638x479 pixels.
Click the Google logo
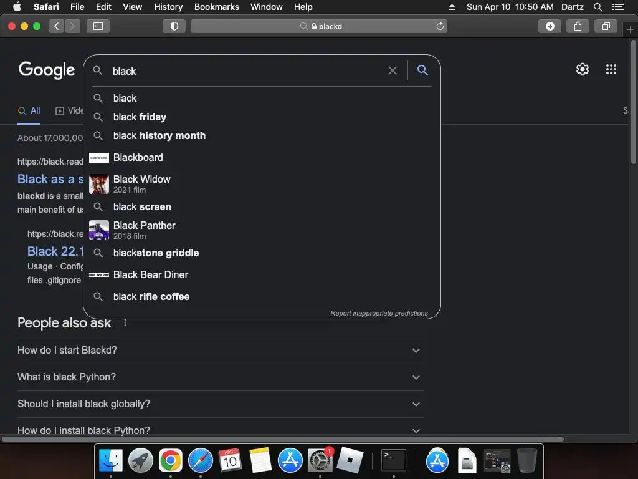[x=47, y=70]
